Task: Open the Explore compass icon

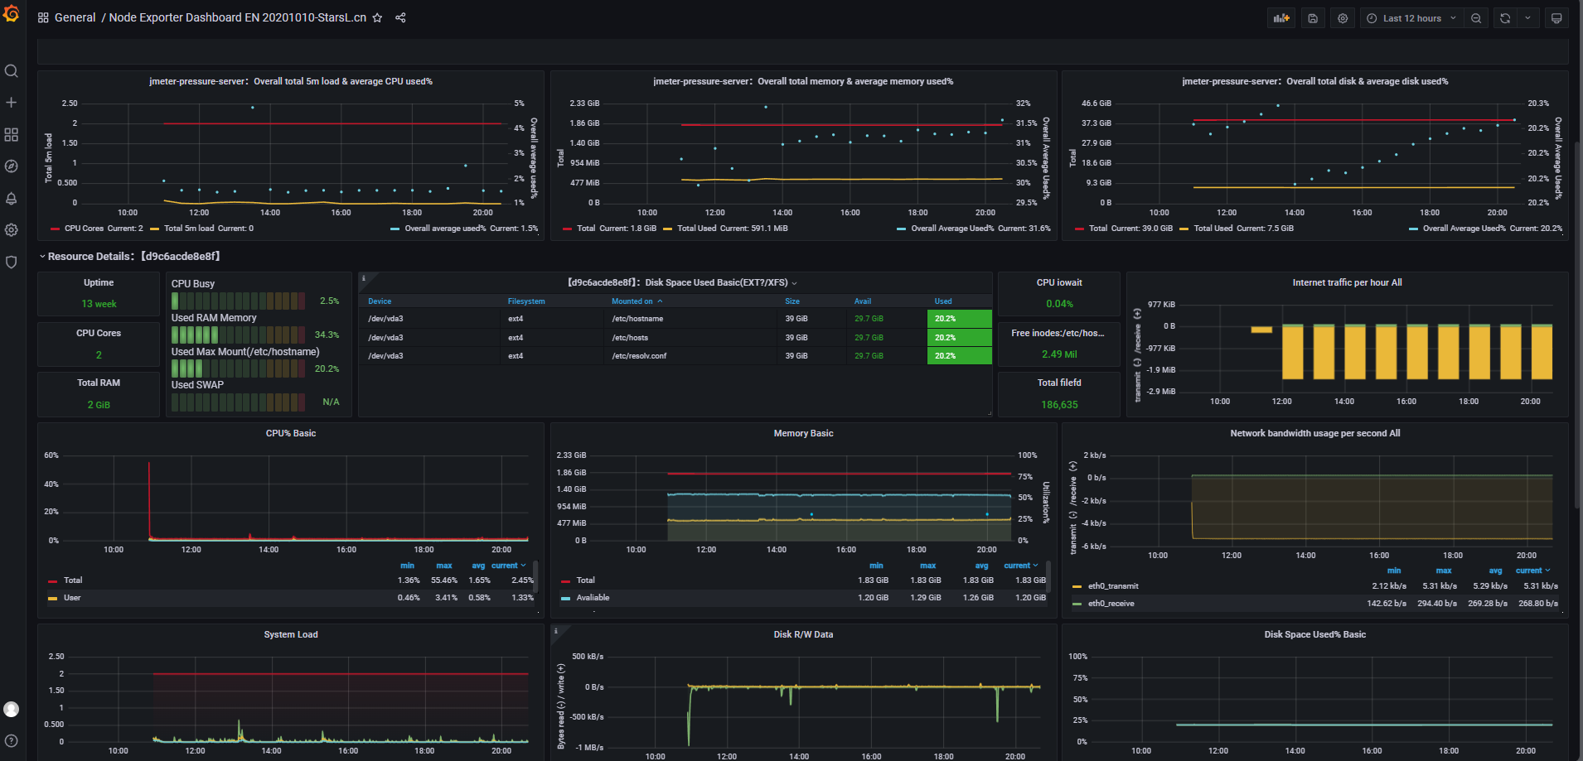Action: click(x=11, y=166)
